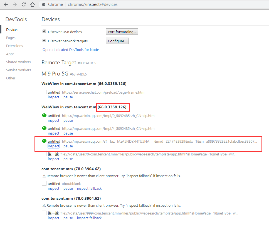Viewport: 269px width, 229px height.
Task: Pause the servicewechat page-frame.html page
Action: coord(68,97)
